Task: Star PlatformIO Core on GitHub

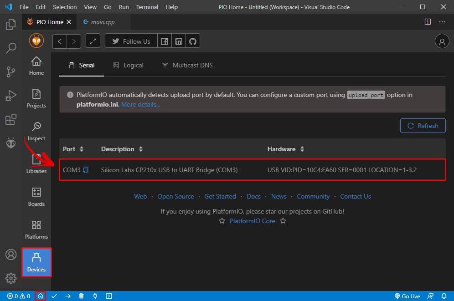Action: click(x=253, y=221)
